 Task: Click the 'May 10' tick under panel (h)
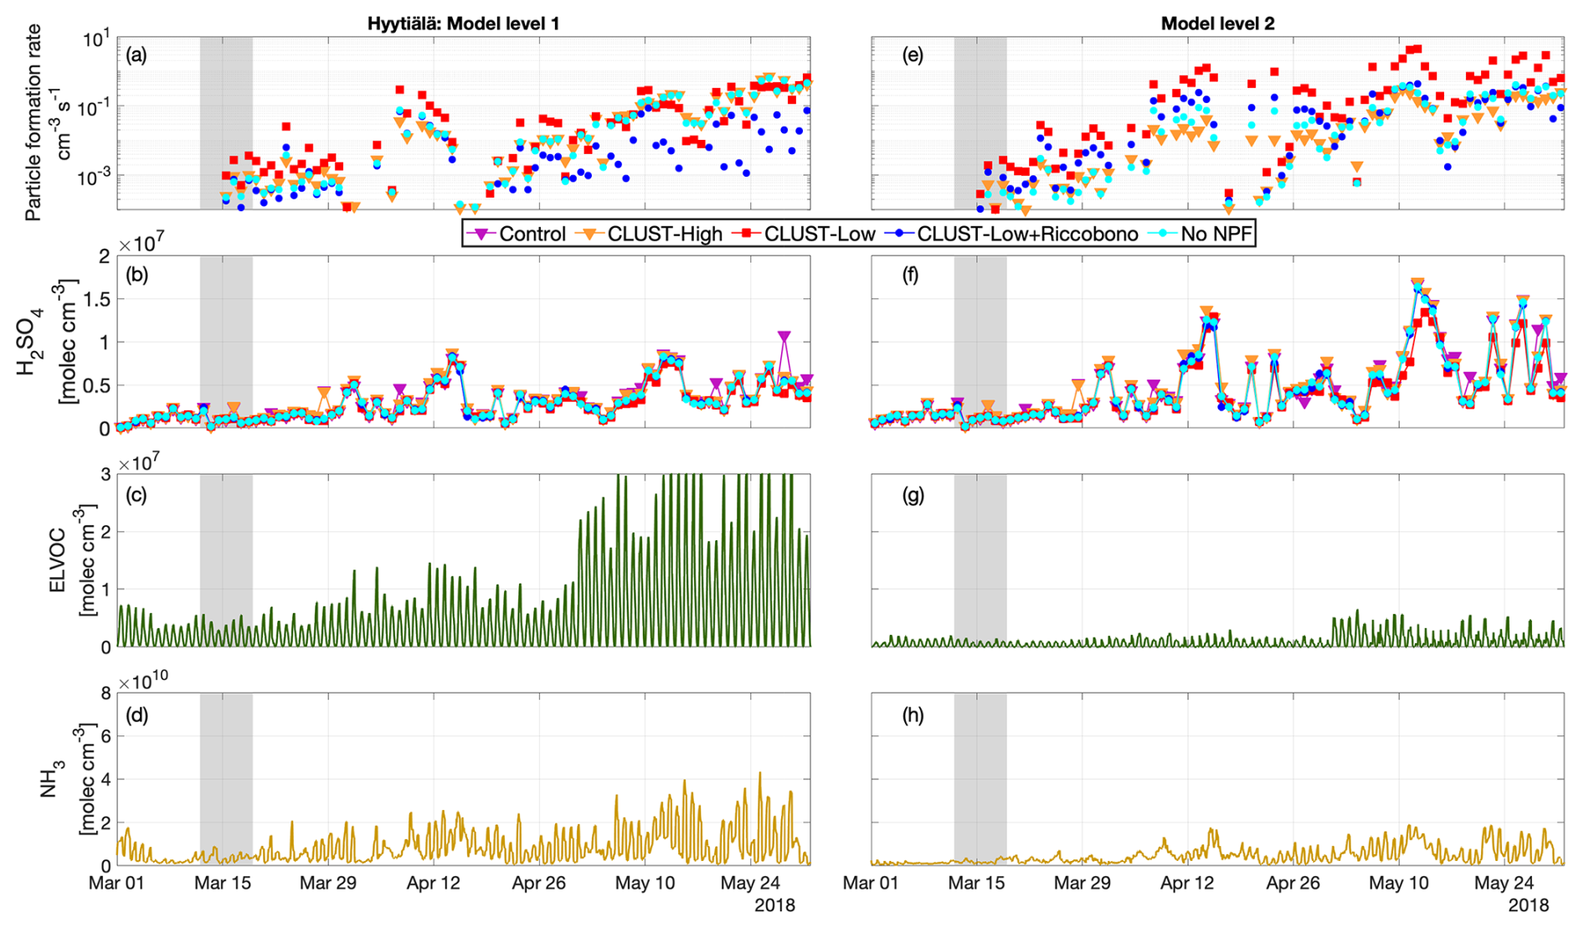[x=1398, y=883]
